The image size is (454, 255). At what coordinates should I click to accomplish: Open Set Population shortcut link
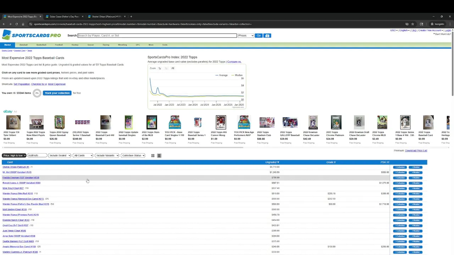pos(22,84)
